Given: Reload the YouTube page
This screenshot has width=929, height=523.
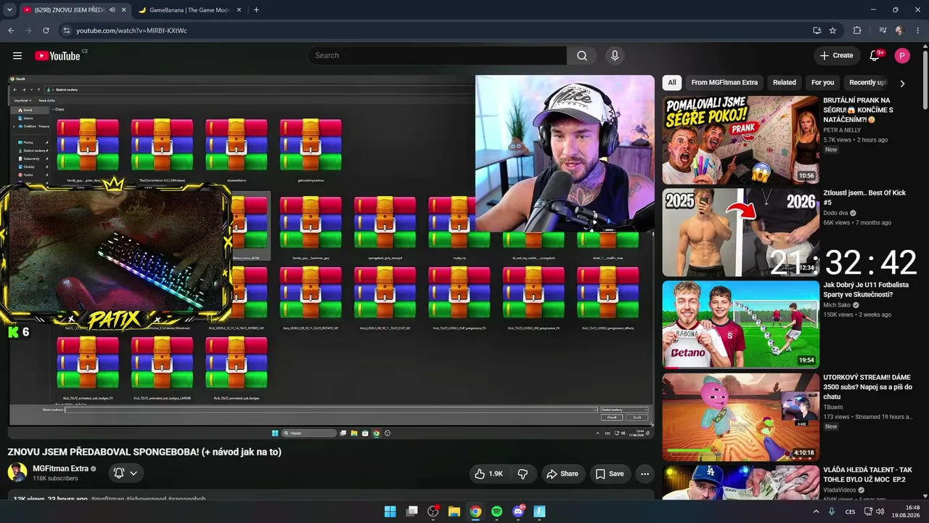Looking at the screenshot, I should [x=46, y=31].
